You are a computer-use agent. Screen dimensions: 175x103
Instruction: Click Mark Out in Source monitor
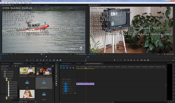pos(33,60)
